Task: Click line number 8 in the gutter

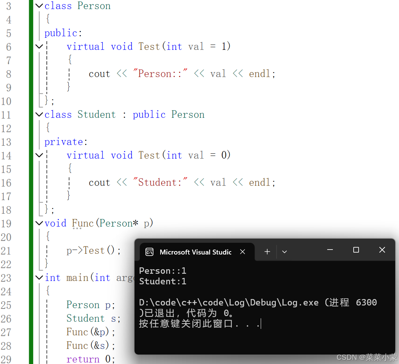Action: pos(8,74)
